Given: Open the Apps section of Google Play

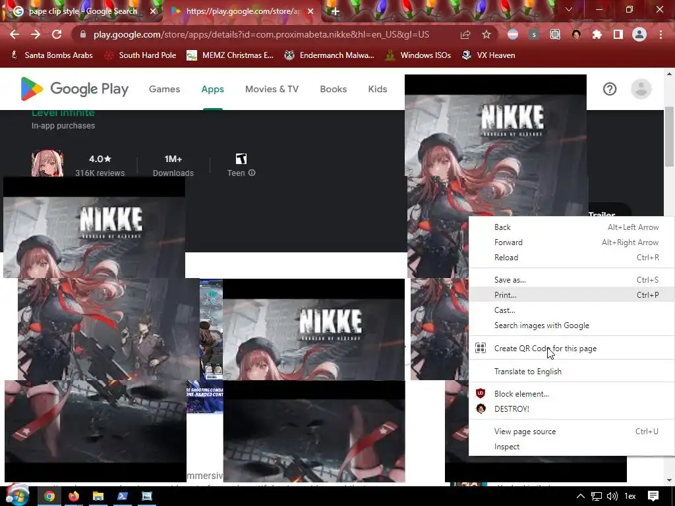Looking at the screenshot, I should (x=213, y=89).
